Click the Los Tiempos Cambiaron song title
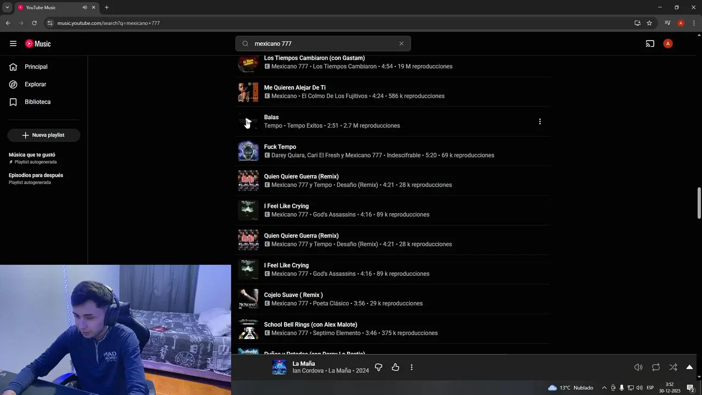This screenshot has width=702, height=395. click(314, 58)
